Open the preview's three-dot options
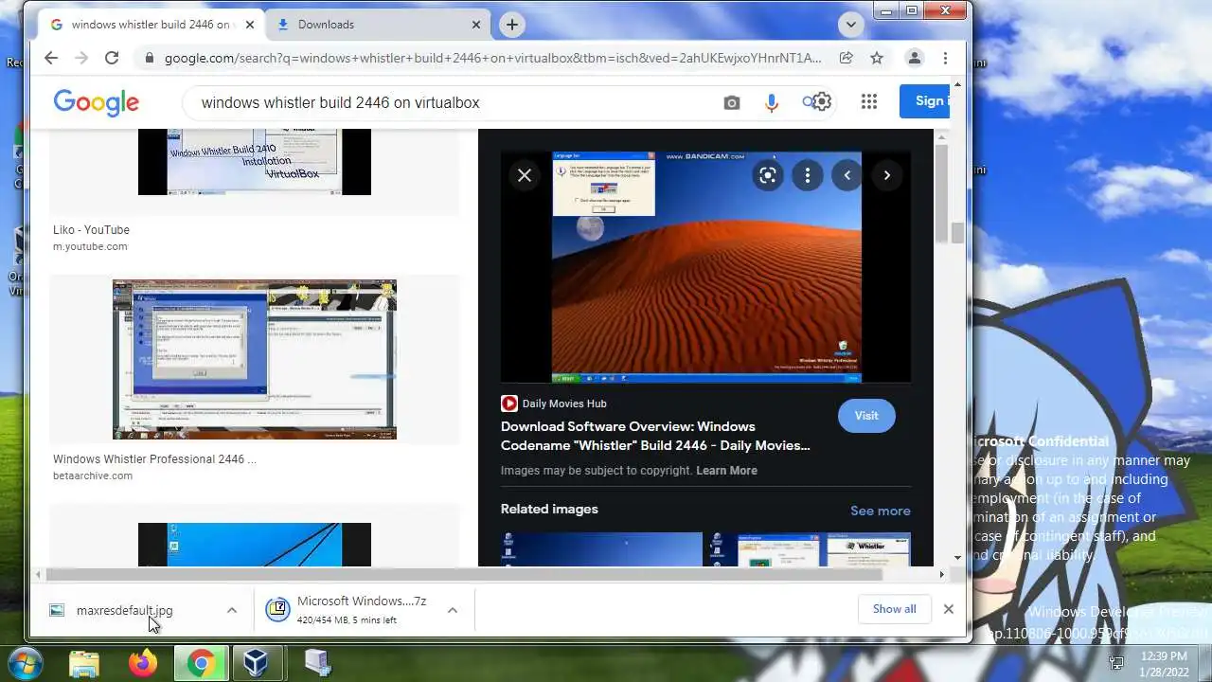1212x682 pixels. [x=808, y=175]
